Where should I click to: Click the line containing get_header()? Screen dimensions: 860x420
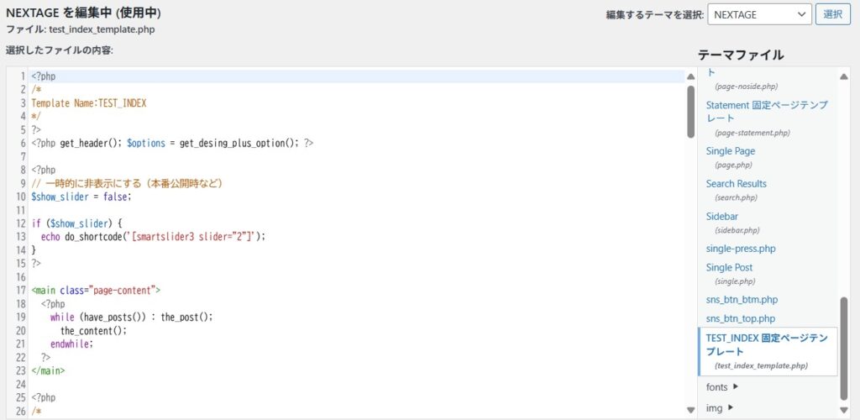[x=172, y=143]
